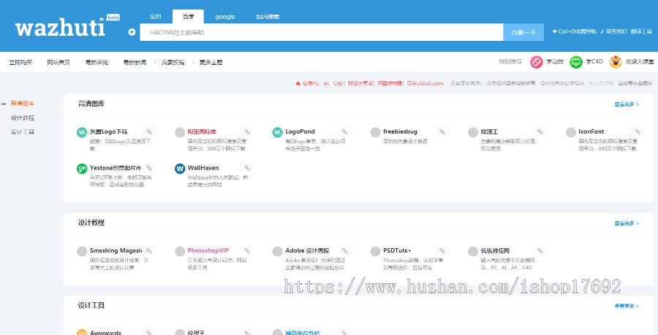658x335 pixels.
Task: Click the 优设大课堂 avatar icon
Action: (616, 62)
